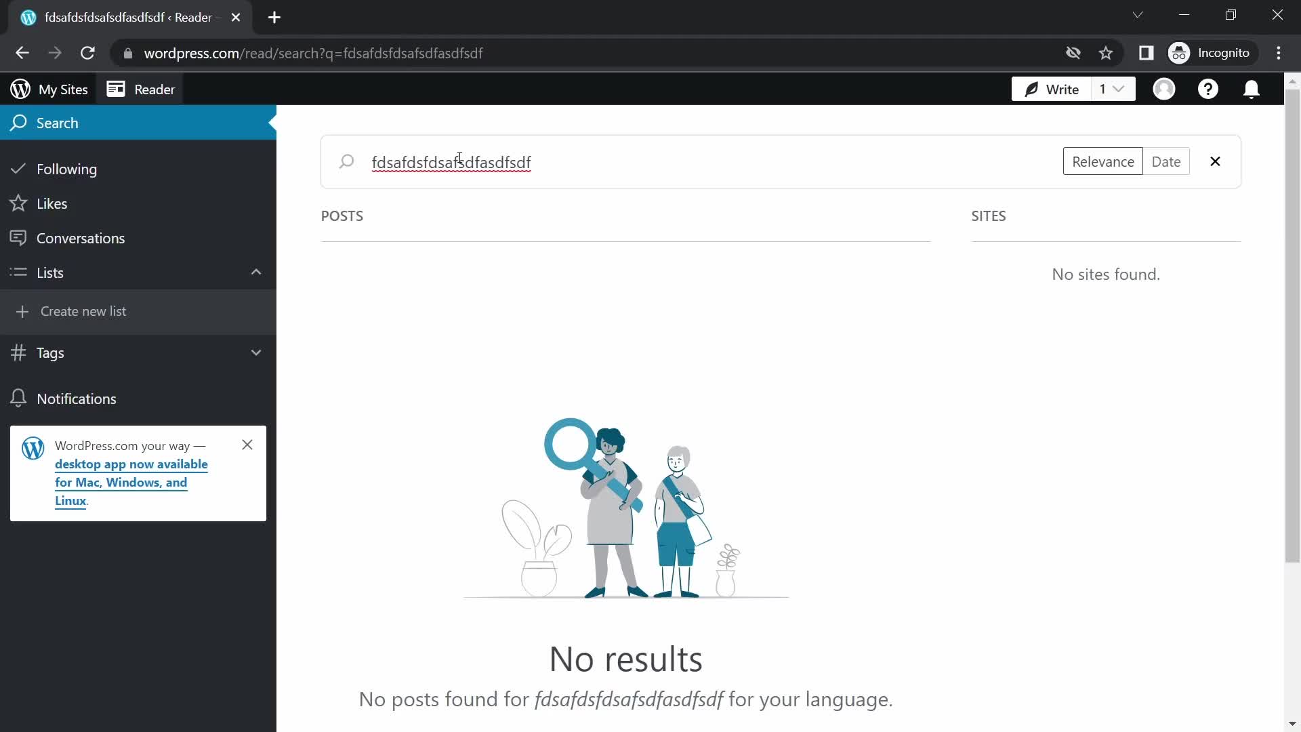Click the bookmark/favorites star icon
The image size is (1301, 732).
click(1107, 53)
